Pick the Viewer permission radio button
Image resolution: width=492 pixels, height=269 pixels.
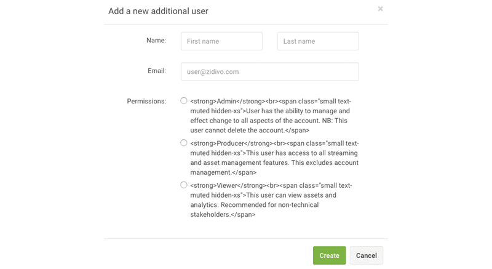click(x=184, y=185)
